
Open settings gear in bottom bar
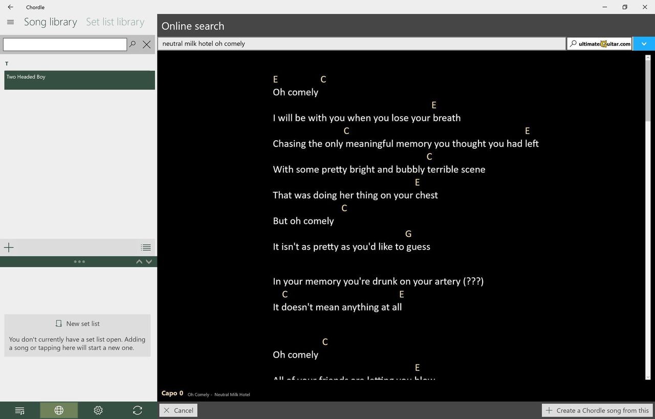tap(98, 410)
